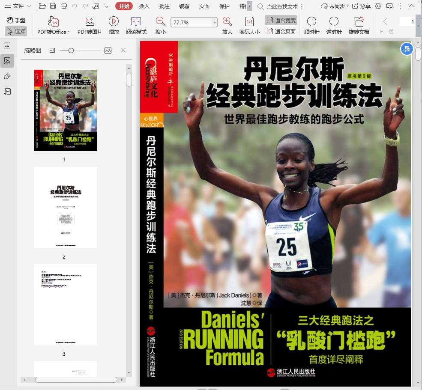This screenshot has width=422, height=390.
Task: Click the 77.7% zoom input field
Action: pos(192,22)
